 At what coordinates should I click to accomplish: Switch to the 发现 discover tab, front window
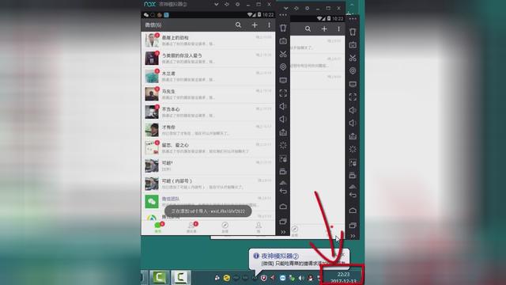225,227
